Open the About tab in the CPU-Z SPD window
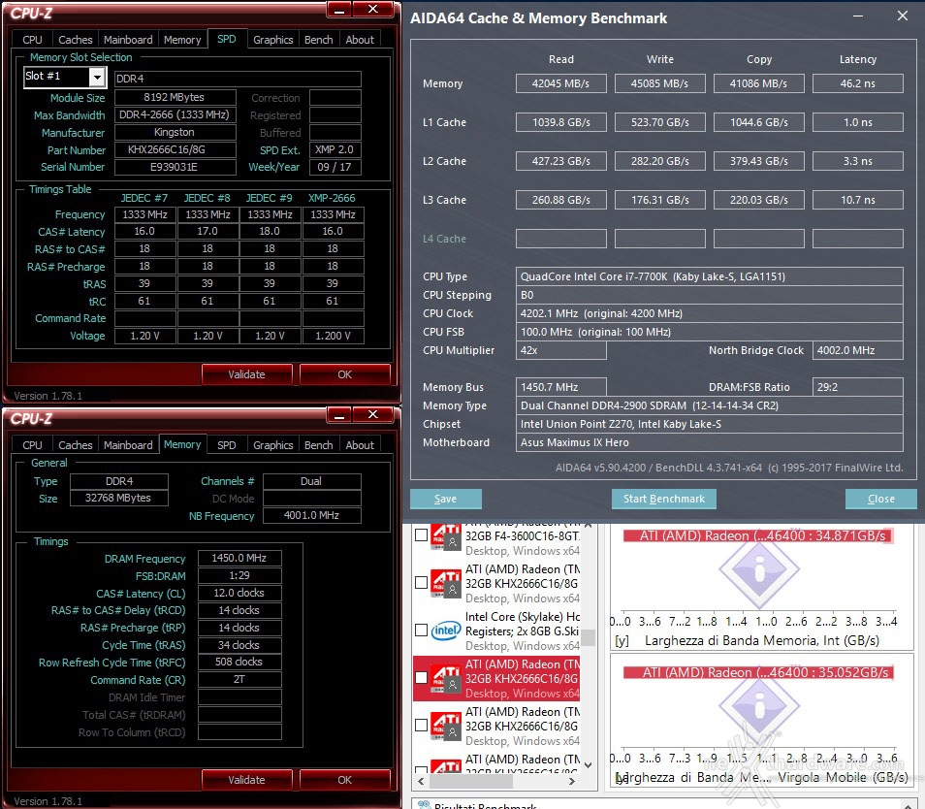The width and height of the screenshot is (925, 809). click(x=360, y=40)
